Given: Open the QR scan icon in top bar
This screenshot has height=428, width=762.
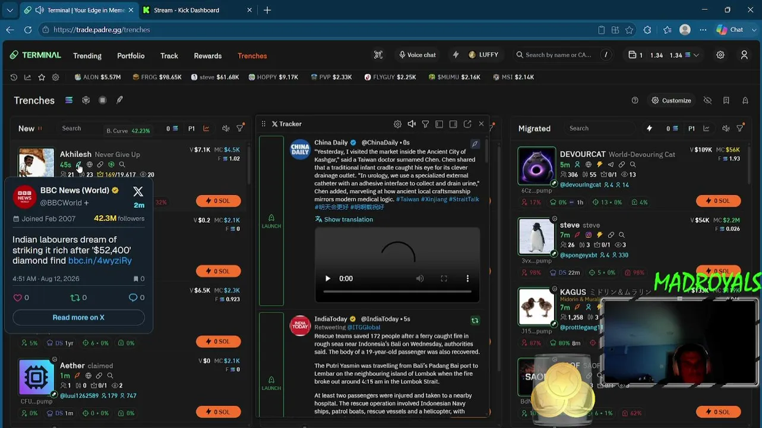Looking at the screenshot, I should coord(378,55).
